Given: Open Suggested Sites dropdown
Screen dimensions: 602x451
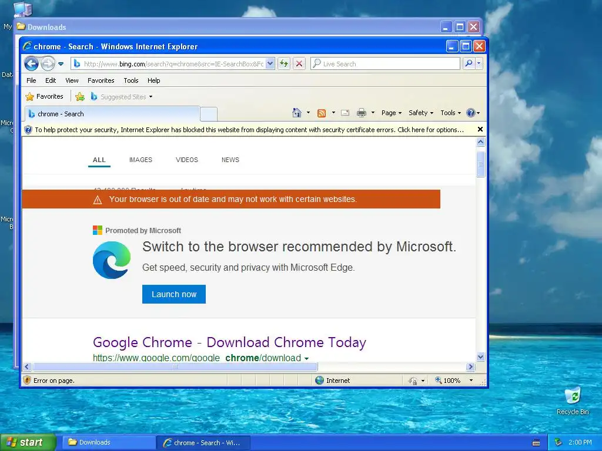Looking at the screenshot, I should pos(122,97).
